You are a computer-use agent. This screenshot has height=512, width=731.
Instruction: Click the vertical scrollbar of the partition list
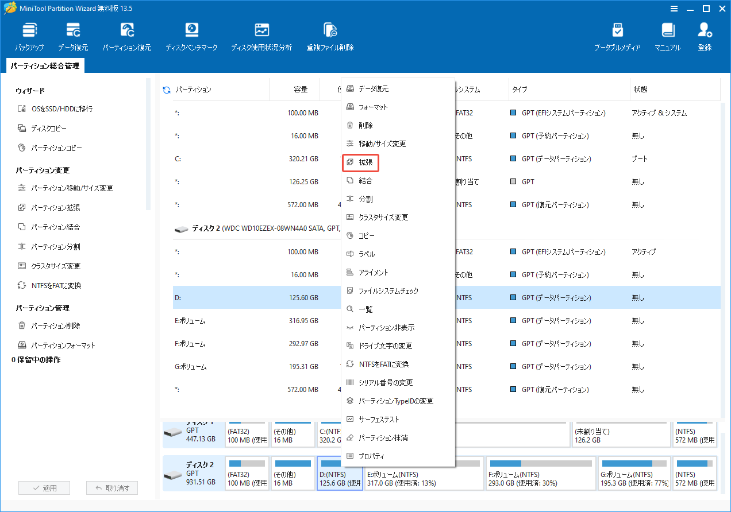tap(726, 172)
